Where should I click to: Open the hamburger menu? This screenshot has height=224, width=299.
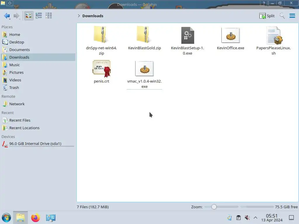click(292, 16)
